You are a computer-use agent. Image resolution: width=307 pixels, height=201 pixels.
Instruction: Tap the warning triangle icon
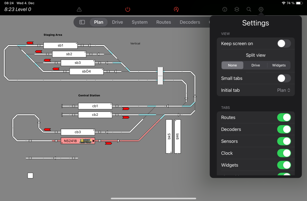(x=79, y=10)
